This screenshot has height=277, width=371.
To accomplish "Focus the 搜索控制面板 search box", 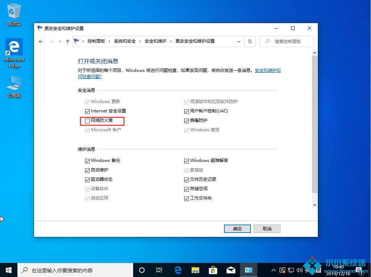I will (287, 41).
